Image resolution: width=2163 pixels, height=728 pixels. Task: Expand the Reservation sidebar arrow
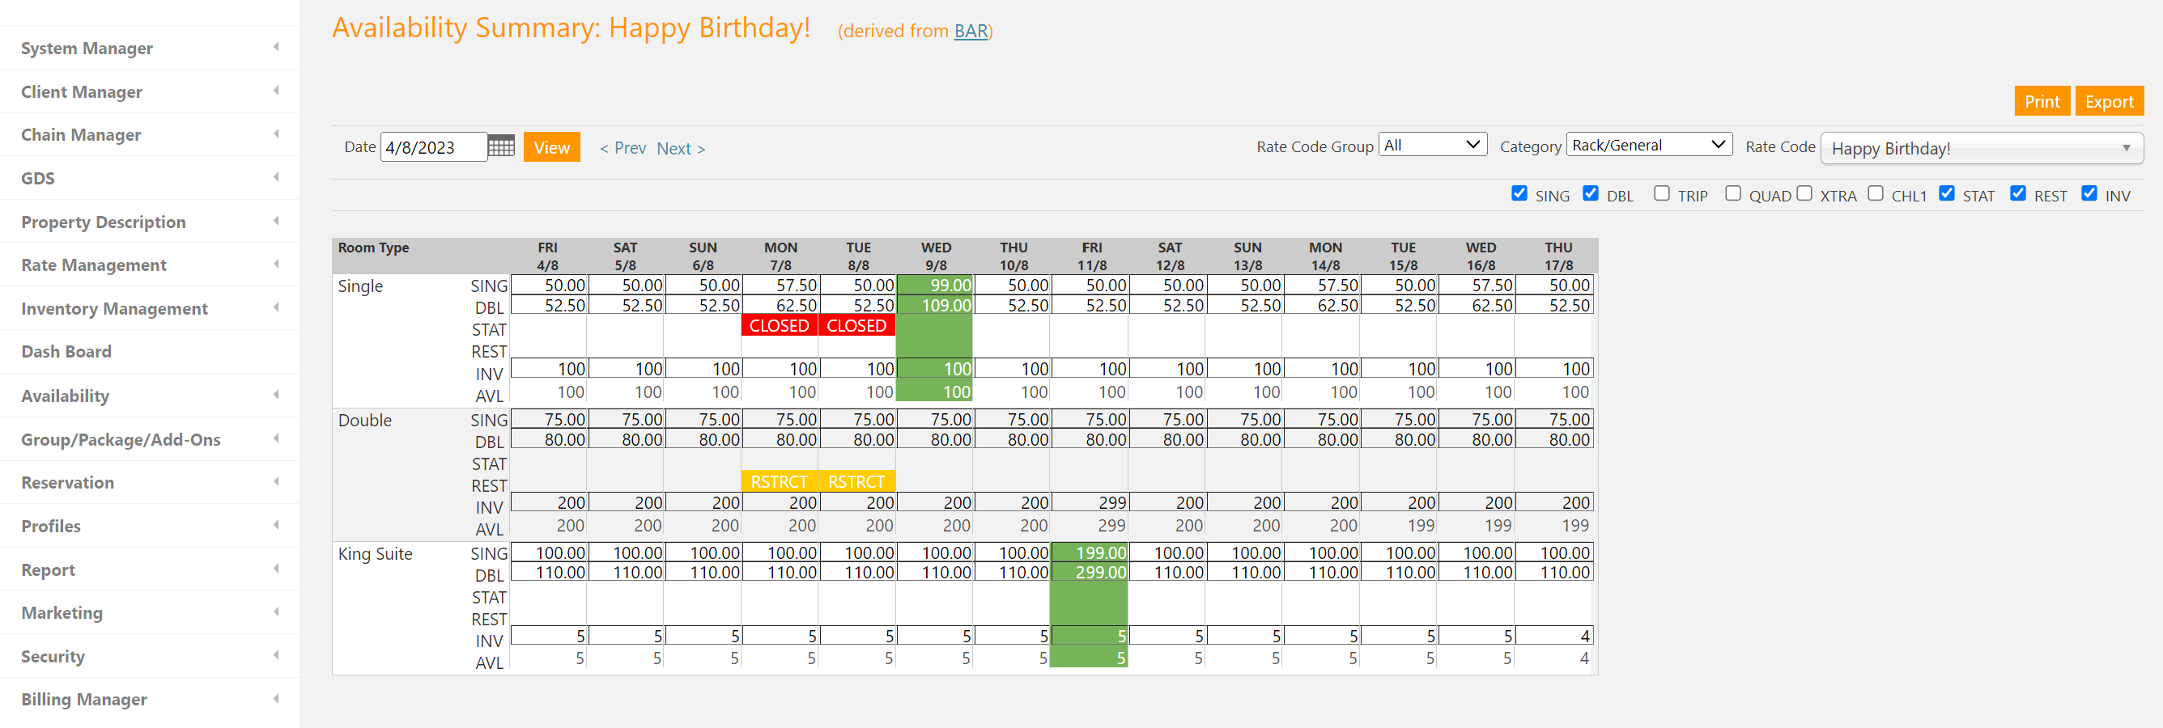coord(276,481)
